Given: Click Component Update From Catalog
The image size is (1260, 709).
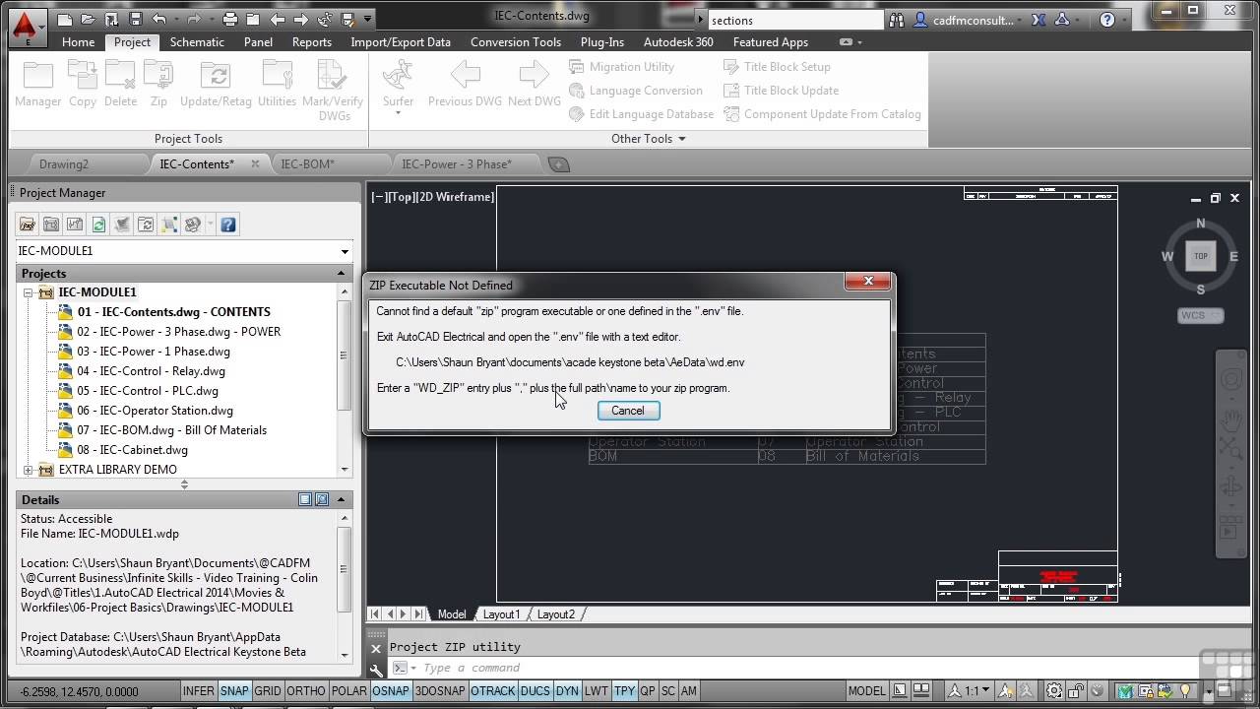Looking at the screenshot, I should click(823, 114).
